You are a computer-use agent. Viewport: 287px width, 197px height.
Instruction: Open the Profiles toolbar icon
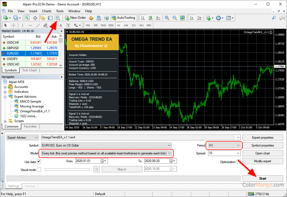click(x=15, y=18)
